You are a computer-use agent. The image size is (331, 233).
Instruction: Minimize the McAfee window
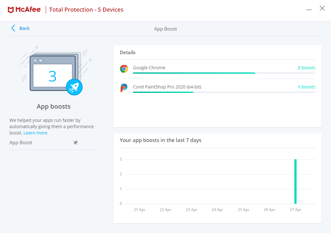tap(309, 9)
